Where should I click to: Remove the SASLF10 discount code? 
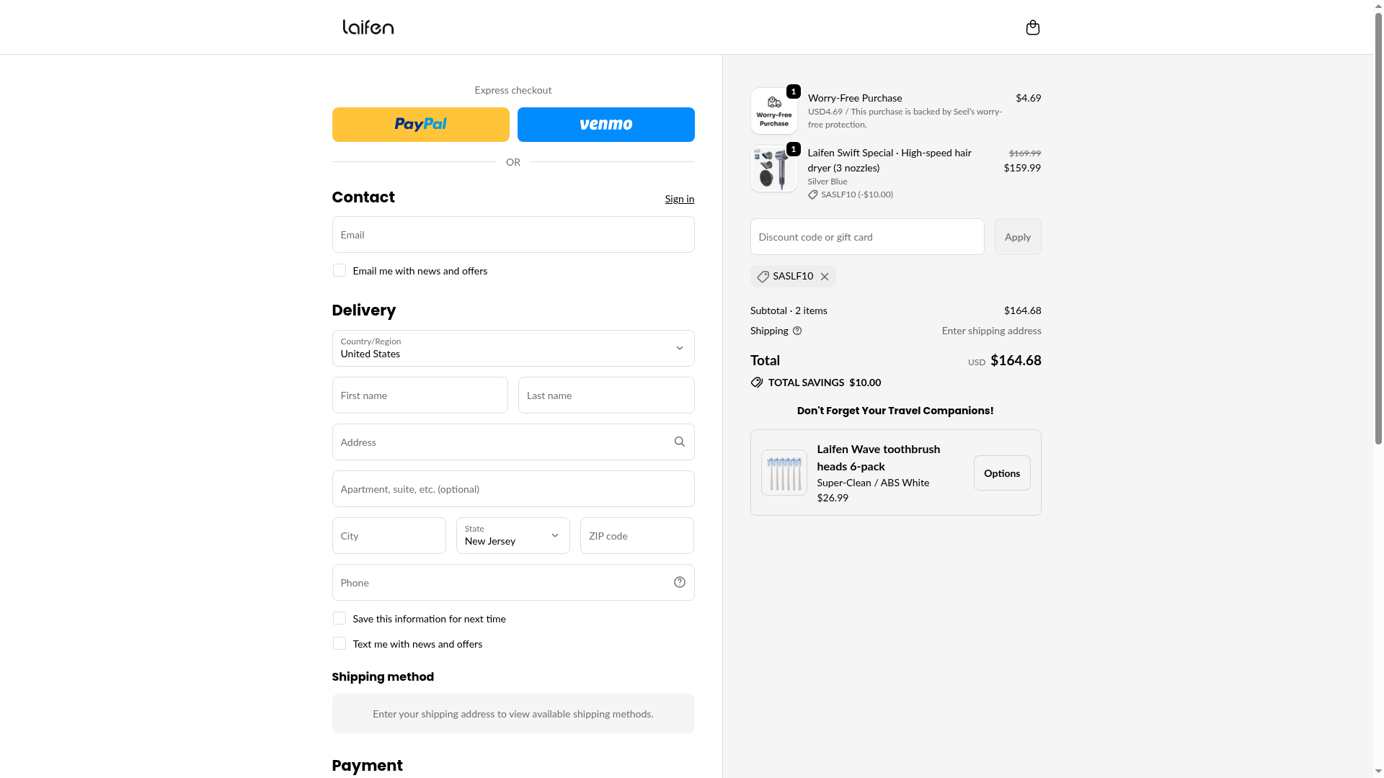pyautogui.click(x=825, y=277)
